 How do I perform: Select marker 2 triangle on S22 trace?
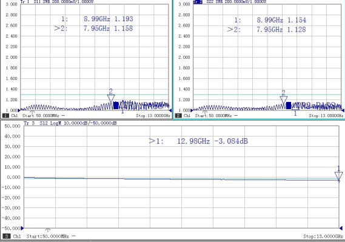284,99
